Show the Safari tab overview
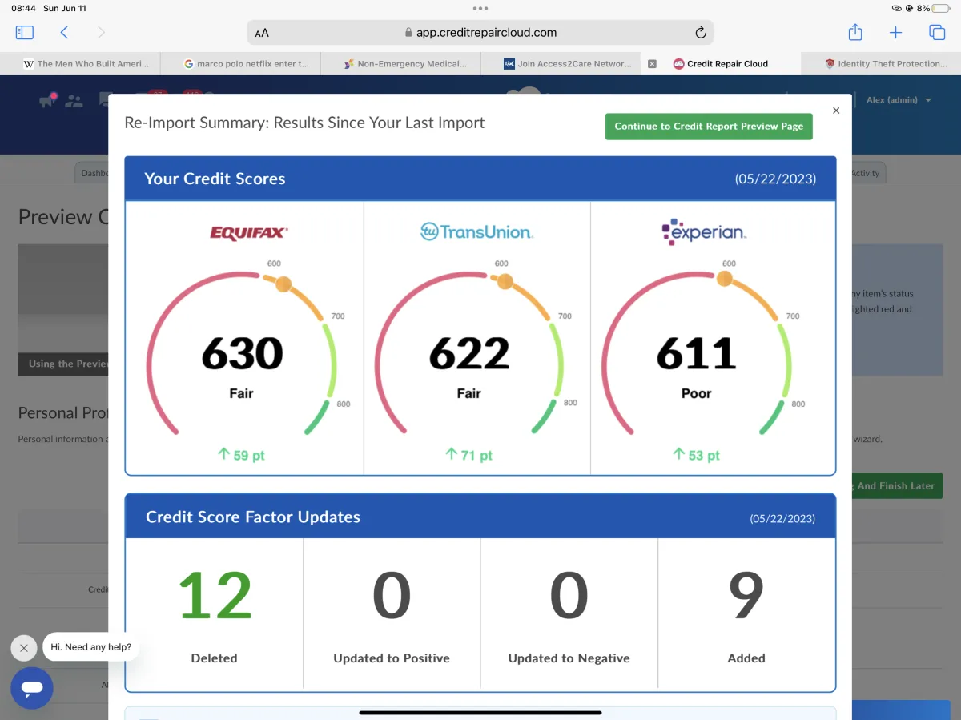Screen dimensions: 961x720 pos(936,33)
